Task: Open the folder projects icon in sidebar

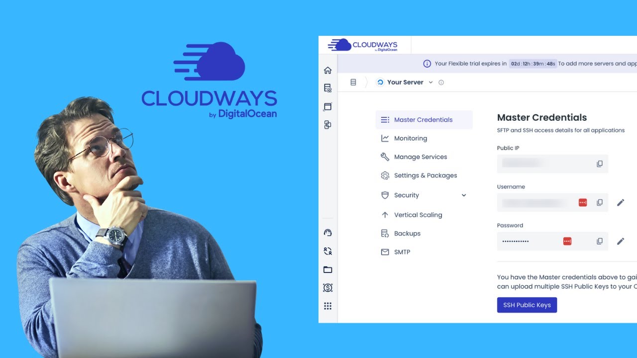Action: 327,269
